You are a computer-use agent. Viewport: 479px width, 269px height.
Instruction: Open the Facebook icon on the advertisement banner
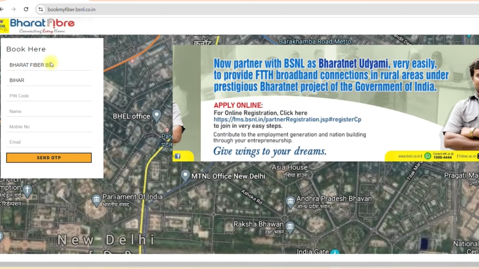click(x=177, y=156)
